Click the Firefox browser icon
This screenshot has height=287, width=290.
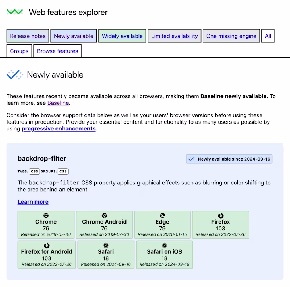221,215
